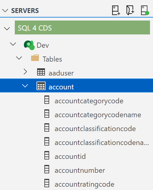Collapse the account table chevron
153x190 pixels.
[x=25, y=86]
